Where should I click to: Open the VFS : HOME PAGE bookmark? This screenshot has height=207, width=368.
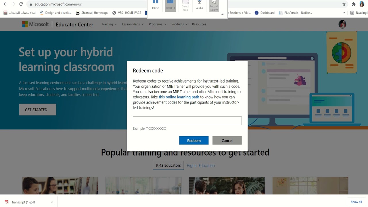tap(127, 13)
